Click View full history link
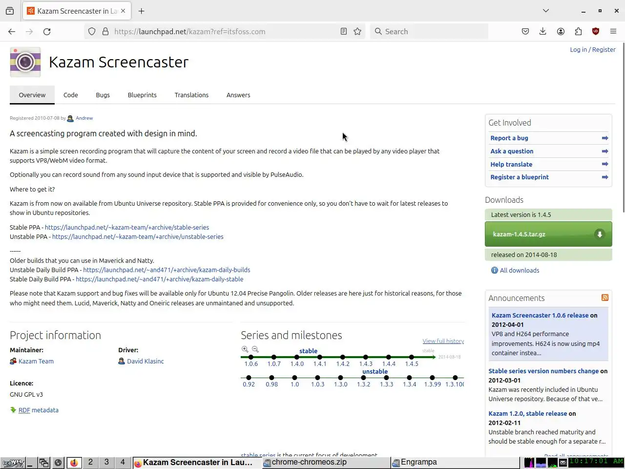This screenshot has width=625, height=469. click(443, 341)
